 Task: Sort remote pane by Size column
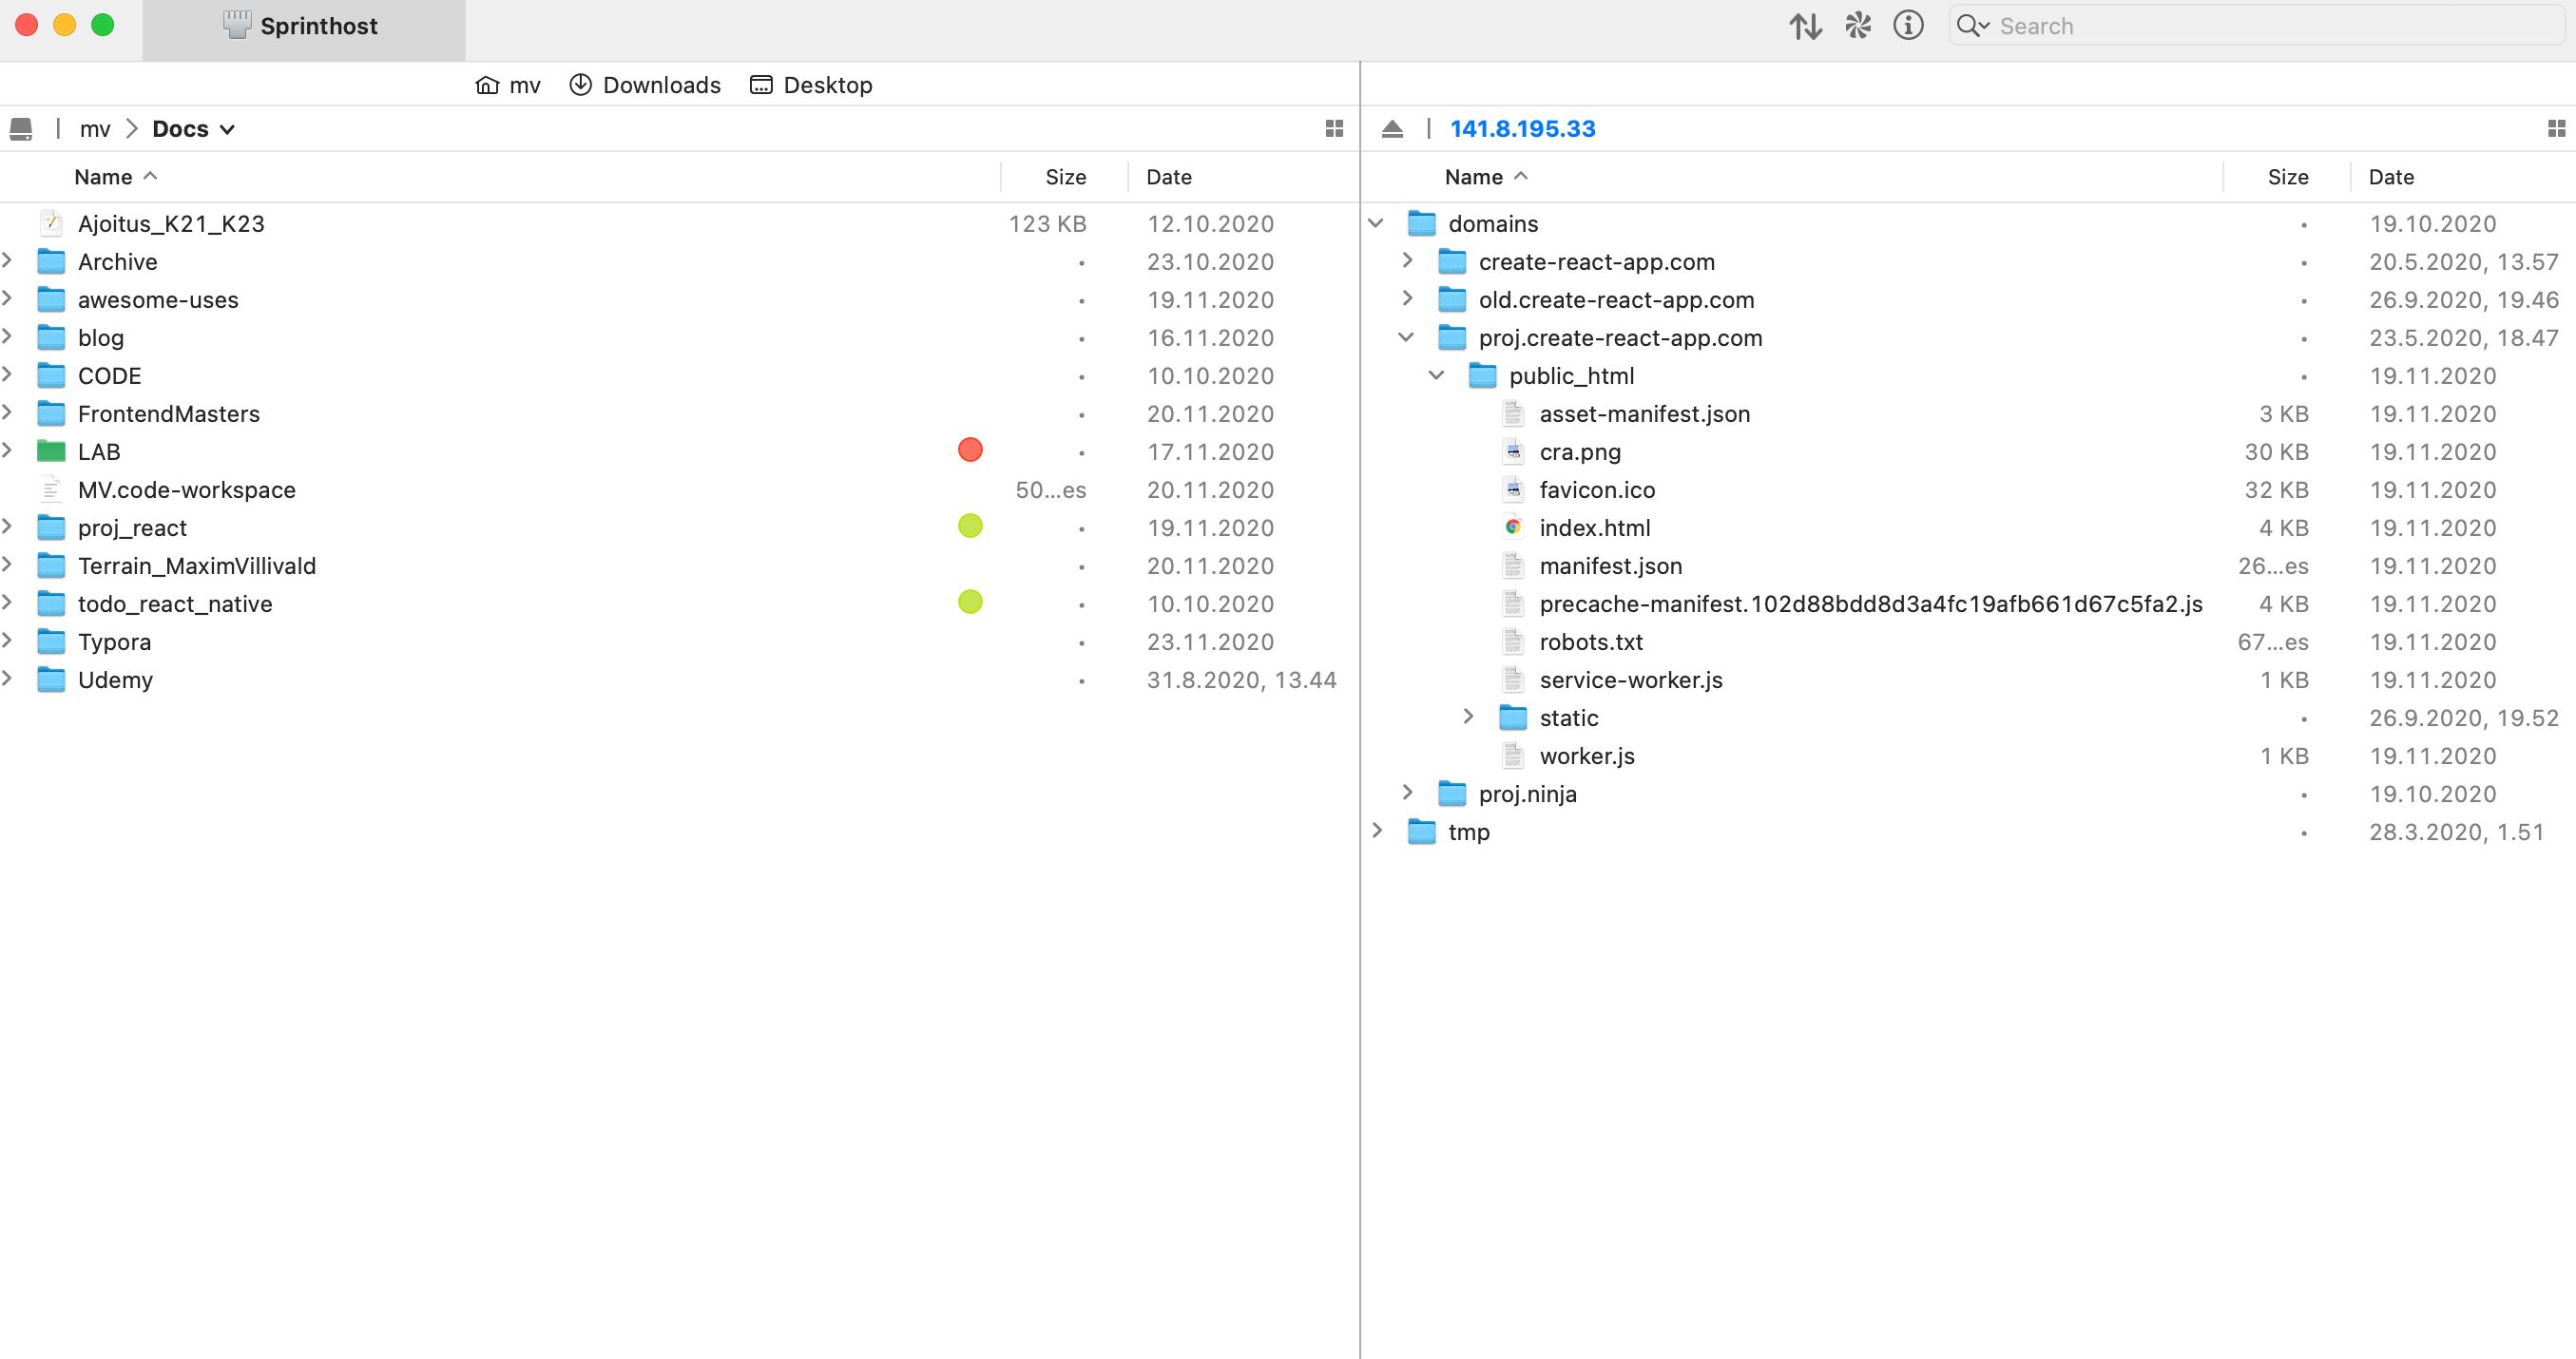click(2288, 177)
